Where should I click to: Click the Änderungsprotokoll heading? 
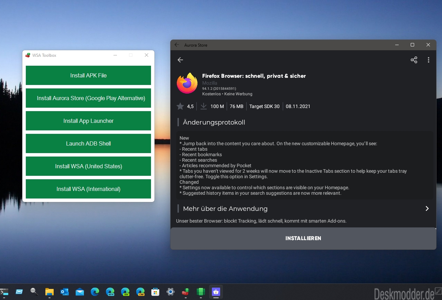click(x=214, y=122)
